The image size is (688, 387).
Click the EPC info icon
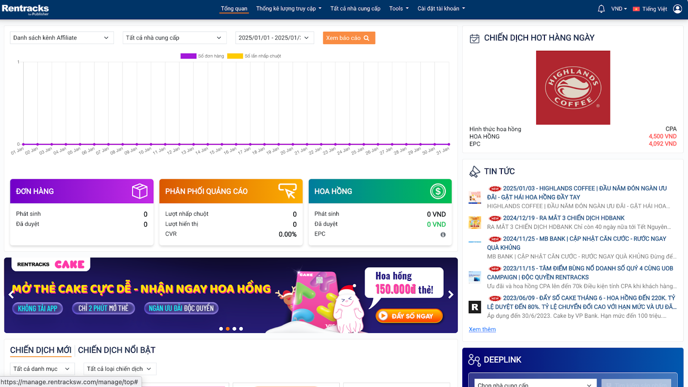443,235
